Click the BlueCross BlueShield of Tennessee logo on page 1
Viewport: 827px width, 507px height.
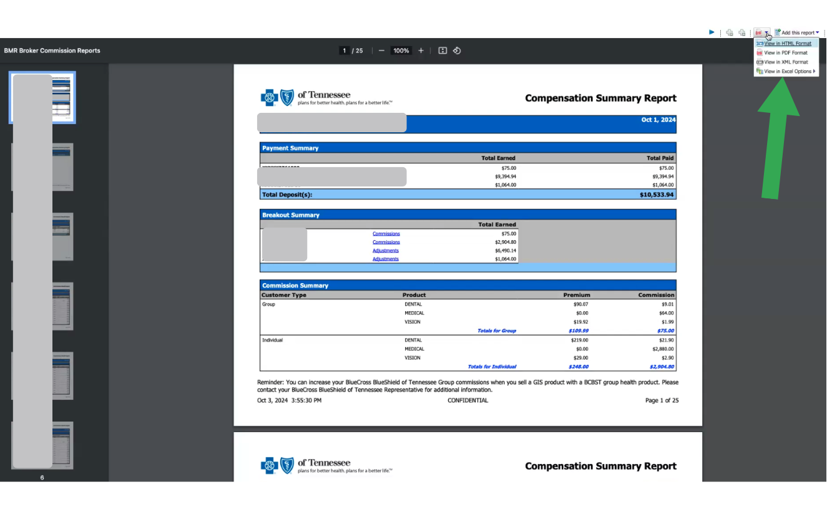pos(326,98)
